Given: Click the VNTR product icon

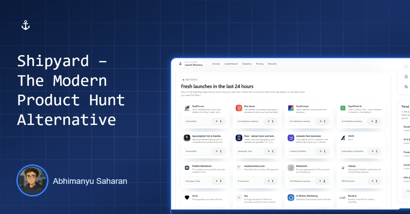Looking at the screenshot, I should click(x=343, y=138).
